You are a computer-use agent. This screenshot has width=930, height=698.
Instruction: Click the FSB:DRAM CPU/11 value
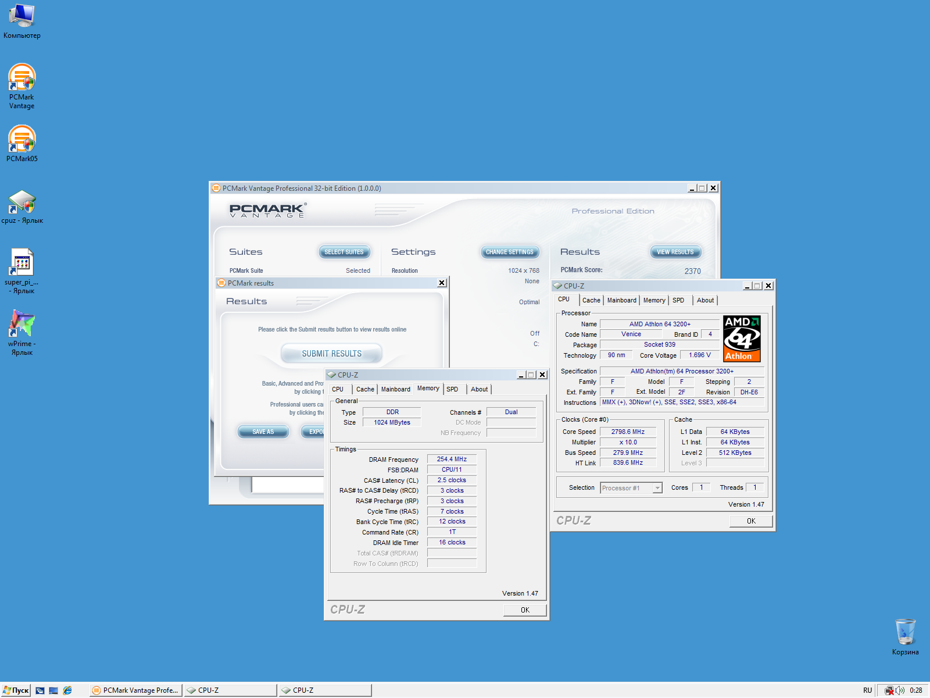[x=452, y=469]
